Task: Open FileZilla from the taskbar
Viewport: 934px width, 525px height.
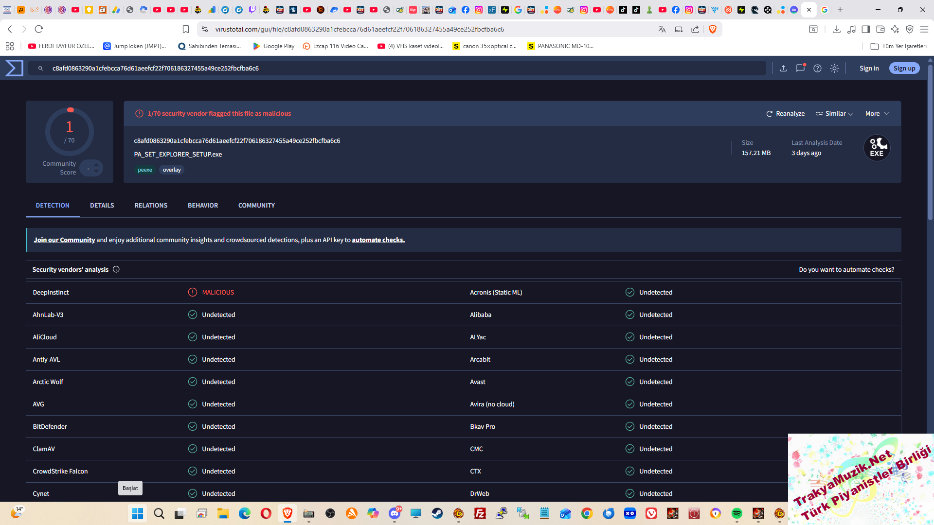Action: (480, 514)
